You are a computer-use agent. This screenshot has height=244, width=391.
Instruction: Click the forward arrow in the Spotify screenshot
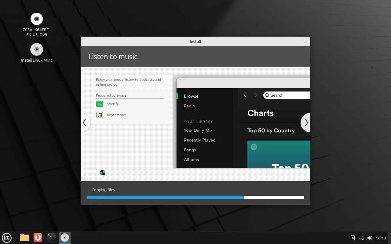256,95
